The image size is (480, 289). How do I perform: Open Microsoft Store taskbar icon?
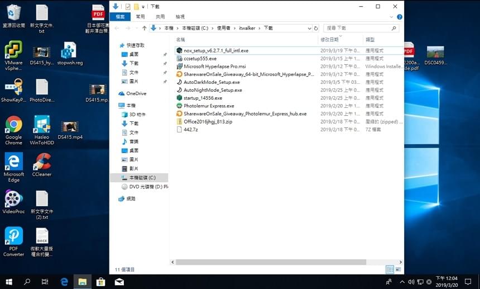coord(100,282)
